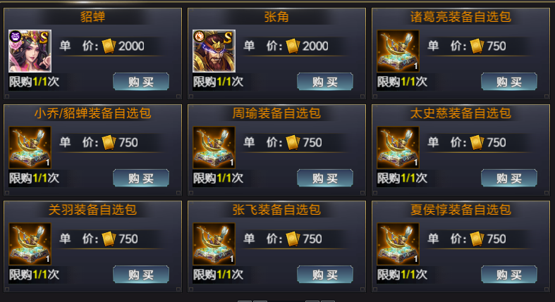This screenshot has width=555, height=302.
Task: Click 购买 for 周瑜装备自选包
Action: (x=325, y=178)
